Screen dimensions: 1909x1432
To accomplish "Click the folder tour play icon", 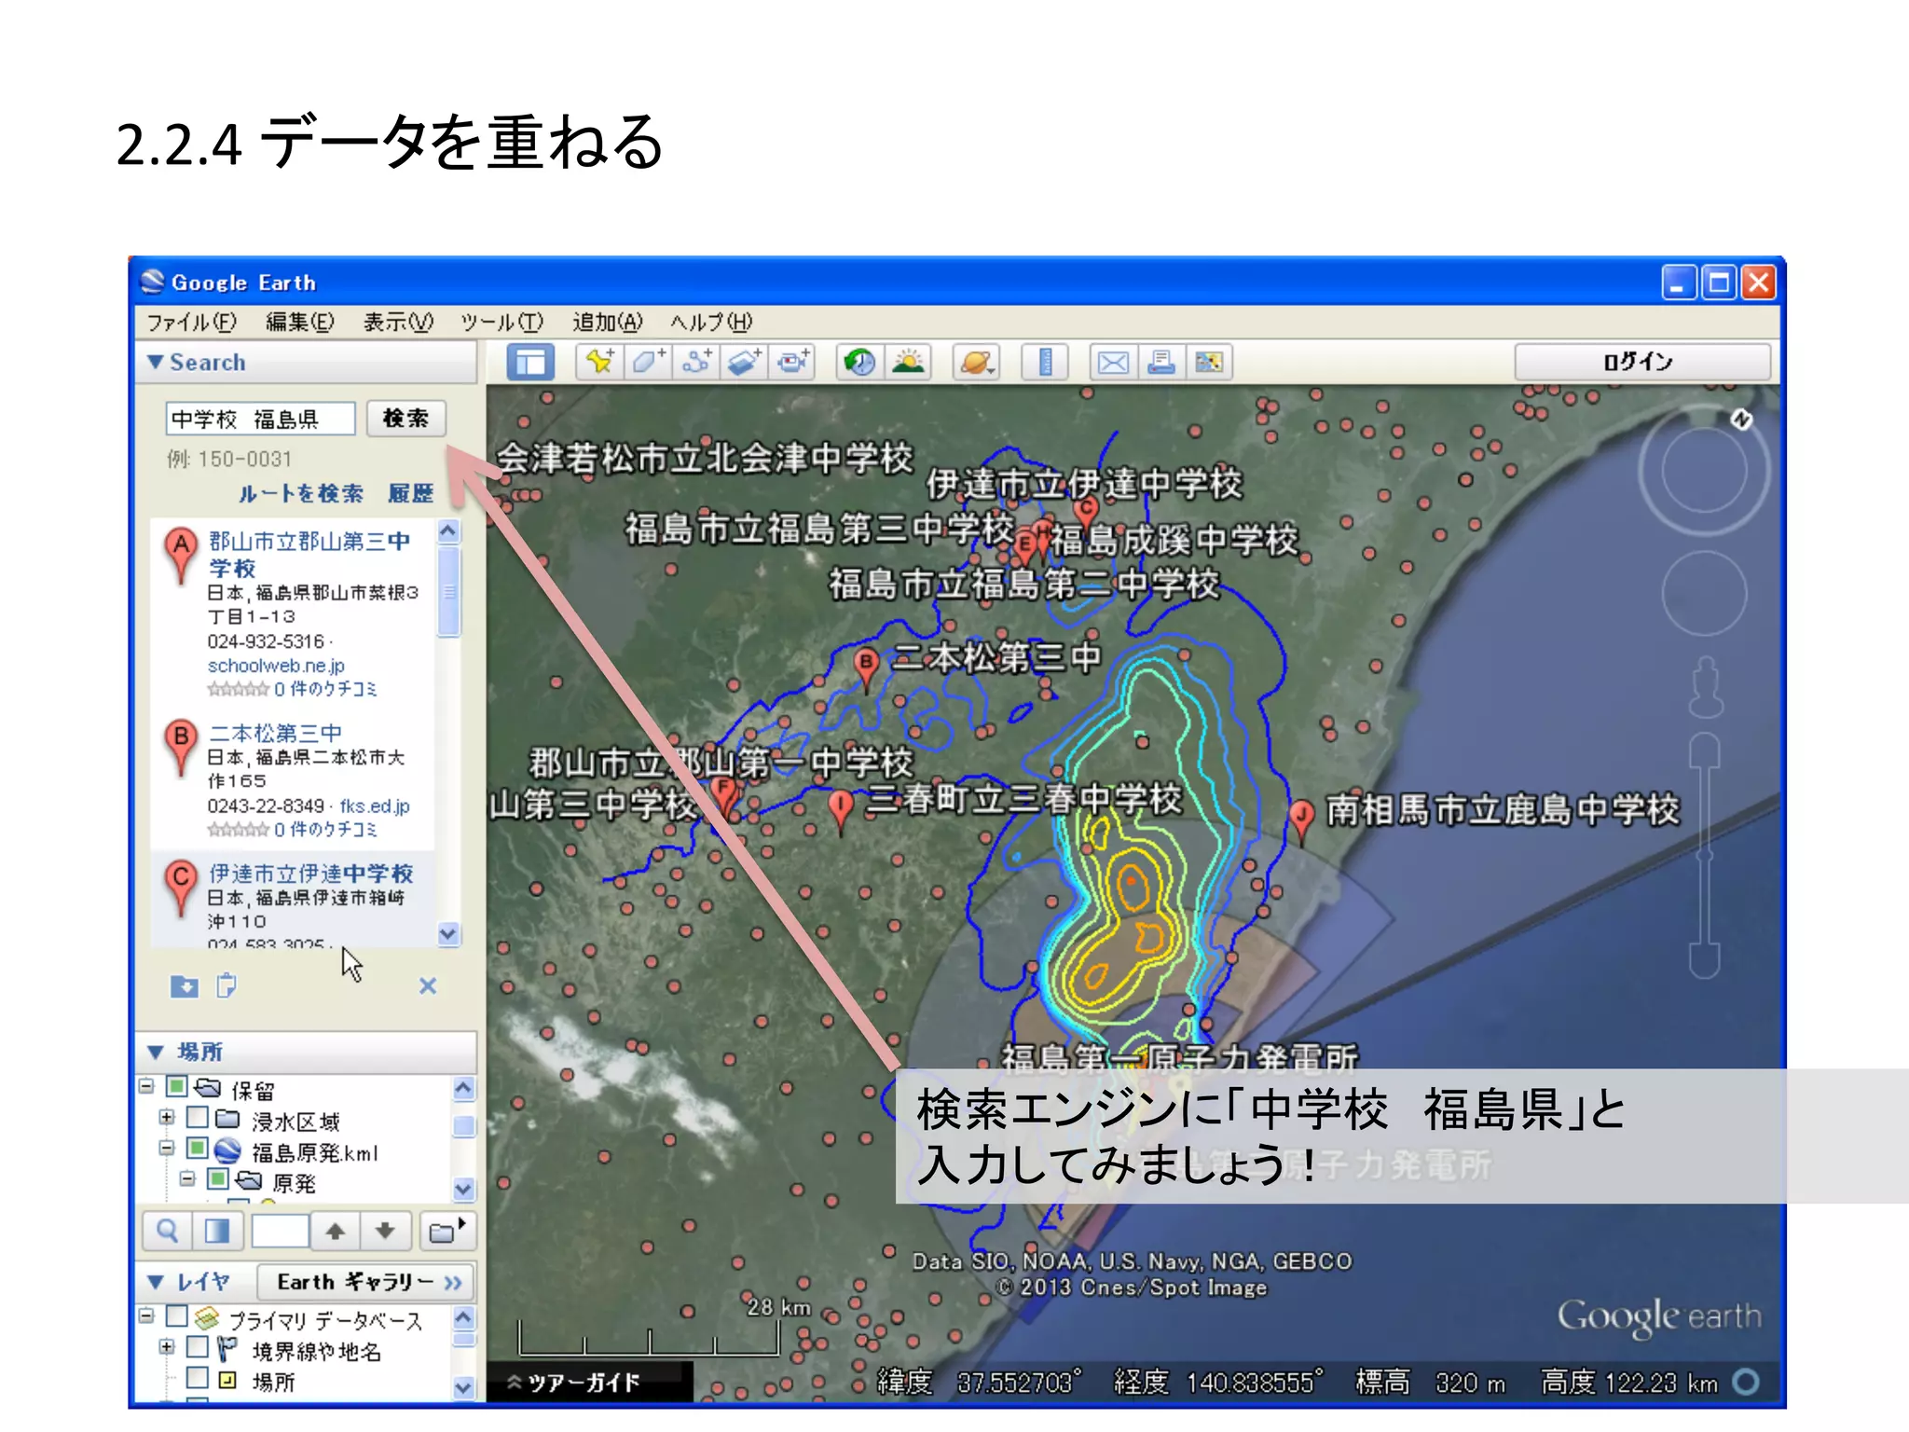I will pyautogui.click(x=446, y=1232).
